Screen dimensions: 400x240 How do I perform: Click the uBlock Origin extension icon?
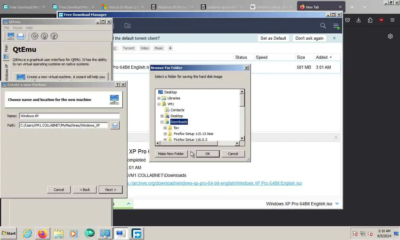(x=381, y=20)
